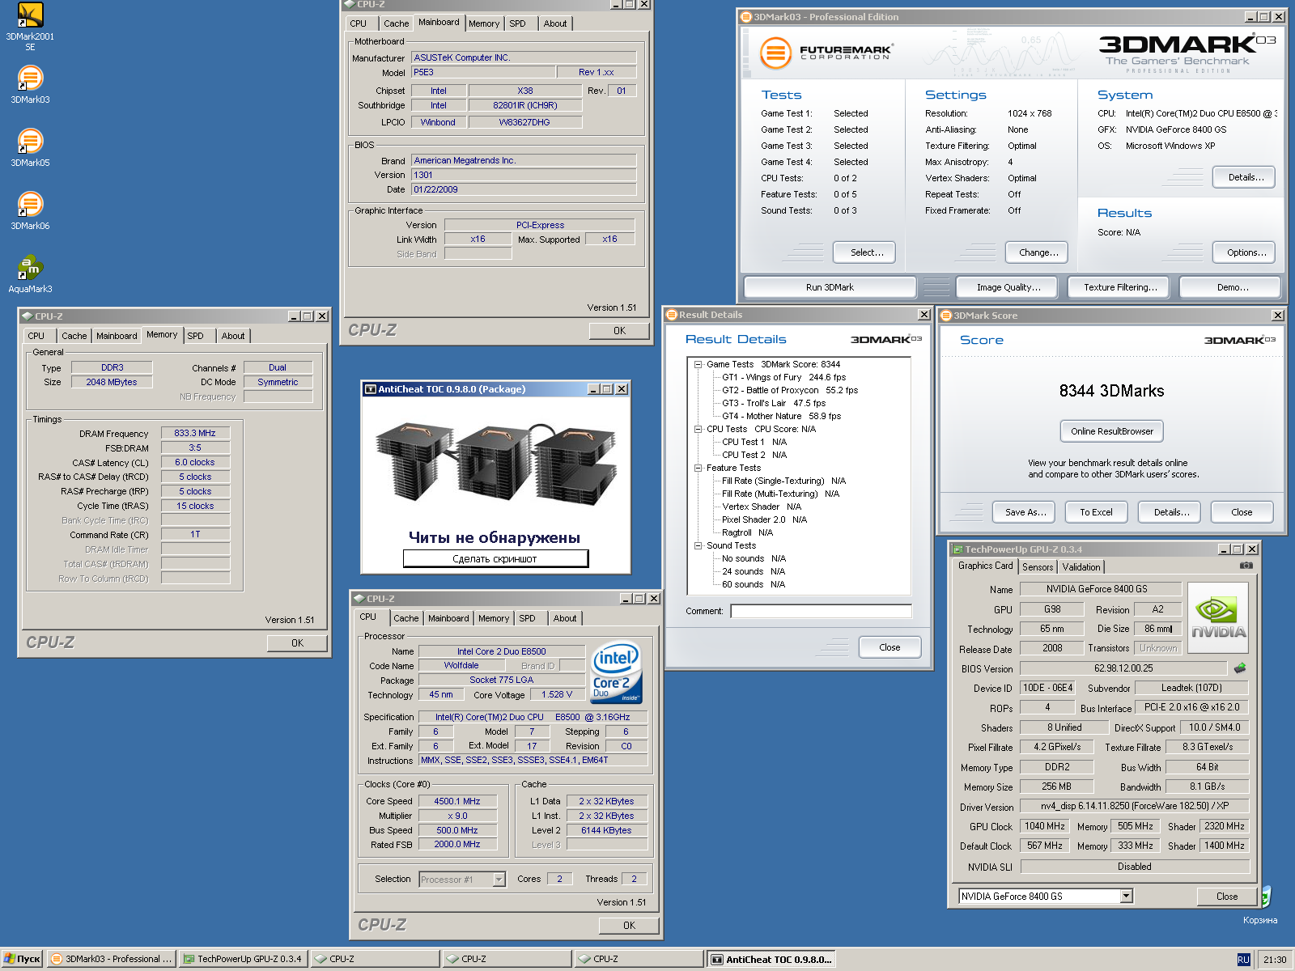Click Core Speed value 4500.1 MHz
The image size is (1295, 971).
[457, 801]
